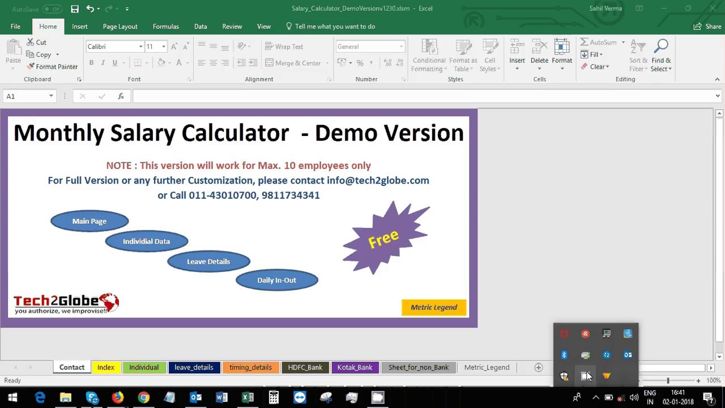725x408 pixels.
Task: Toggle Underline formatting
Action: pos(115,63)
